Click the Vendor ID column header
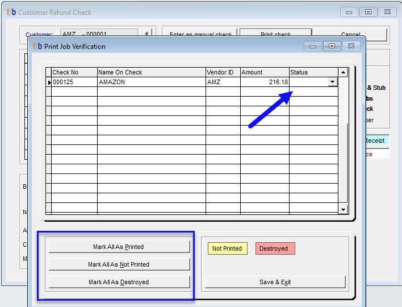Image resolution: width=402 pixels, height=307 pixels. tap(222, 72)
